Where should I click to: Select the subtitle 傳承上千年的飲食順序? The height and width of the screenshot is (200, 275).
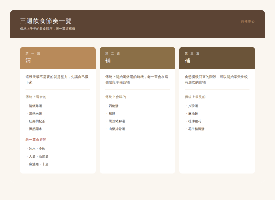[x=36, y=28]
